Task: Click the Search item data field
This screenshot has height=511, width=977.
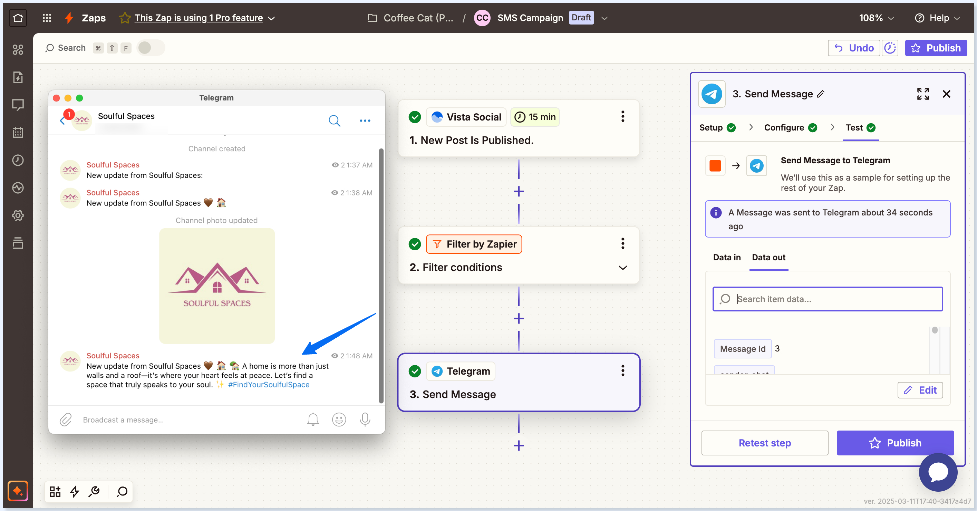Action: [x=828, y=299]
